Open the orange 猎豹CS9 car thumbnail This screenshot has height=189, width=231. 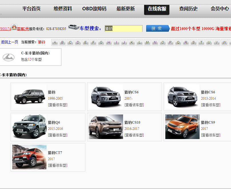(182, 127)
